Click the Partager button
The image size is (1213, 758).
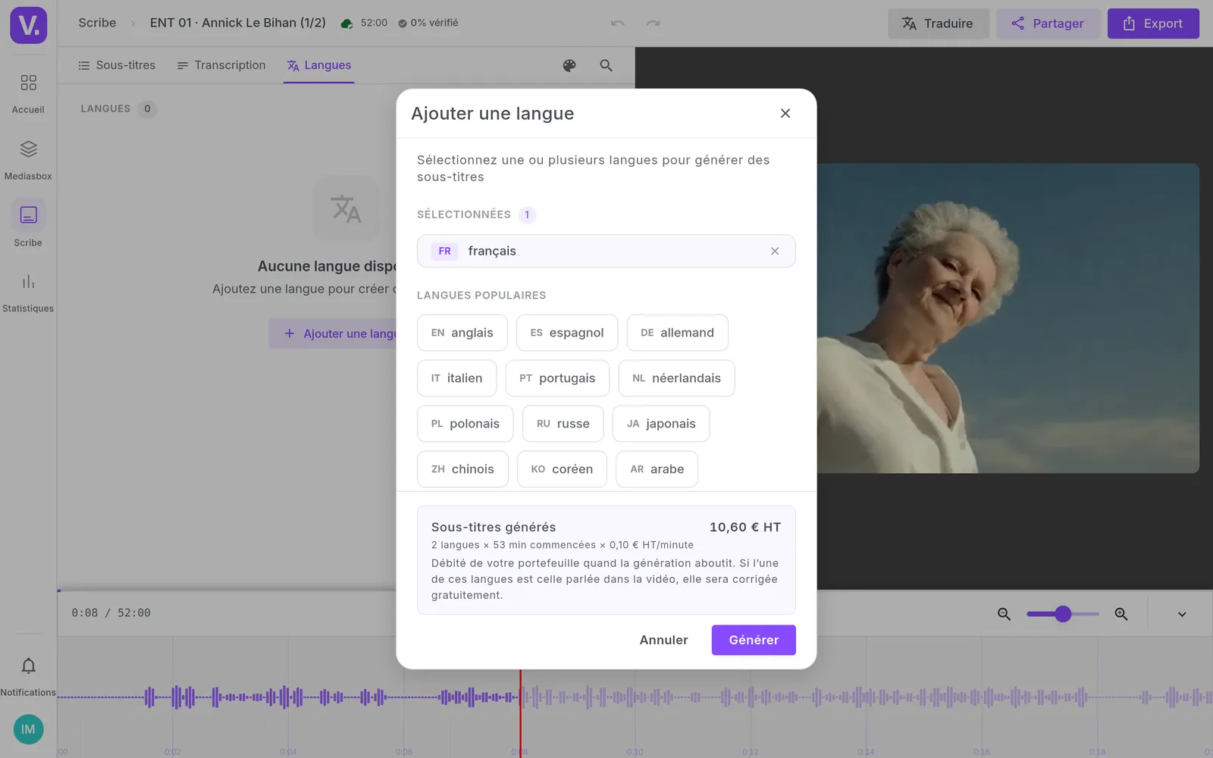[1048, 23]
